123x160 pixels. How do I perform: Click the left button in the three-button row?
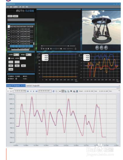(11, 66)
